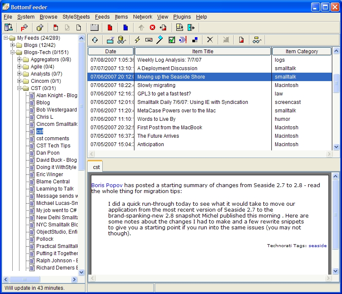Expand the Analysts folder
342x294 pixels.
click(x=19, y=74)
